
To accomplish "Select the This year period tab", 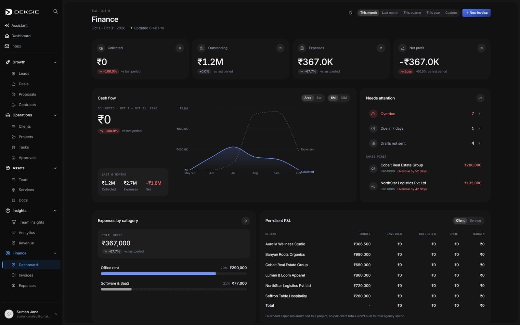I will [x=433, y=13].
